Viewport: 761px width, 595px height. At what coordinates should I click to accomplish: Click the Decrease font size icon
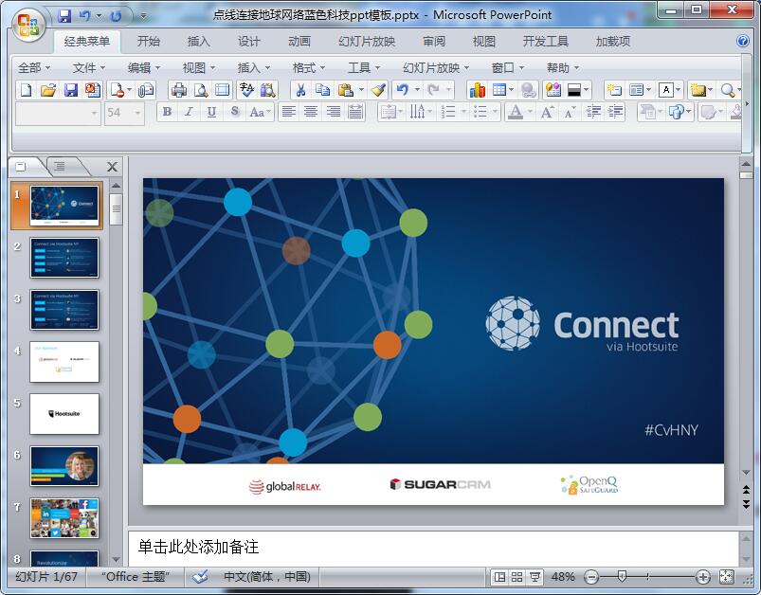tap(570, 113)
